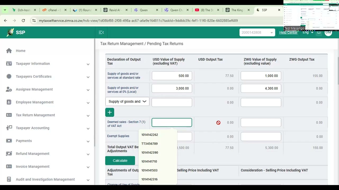This screenshot has width=339, height=190.
Task: Select suggestion 1014142262
Action: tap(150, 135)
